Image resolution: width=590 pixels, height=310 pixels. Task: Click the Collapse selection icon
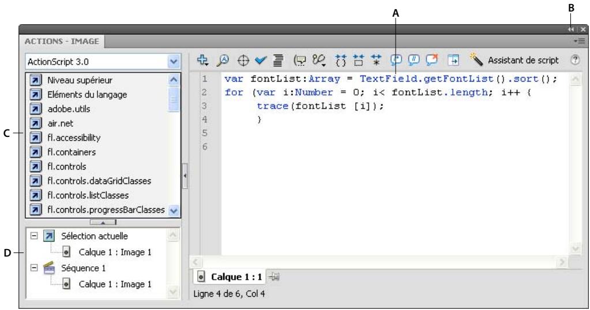click(359, 60)
